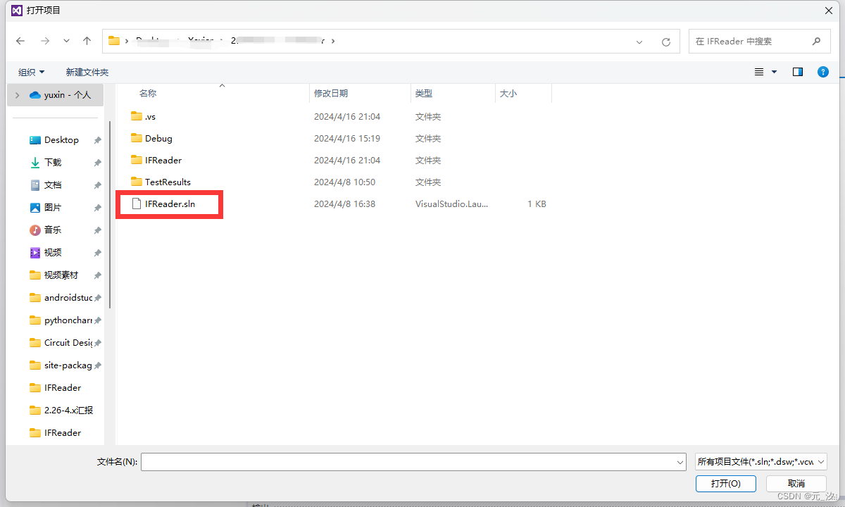Click the pin icon next to 图片
The width and height of the screenshot is (845, 507).
click(99, 207)
